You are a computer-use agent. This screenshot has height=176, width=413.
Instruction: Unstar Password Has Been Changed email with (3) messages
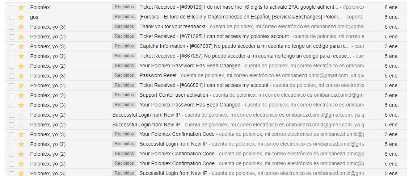click(x=21, y=105)
